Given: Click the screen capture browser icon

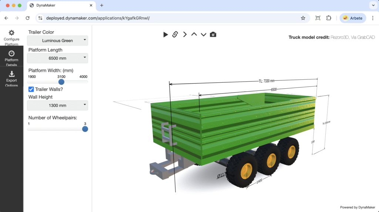Looking at the screenshot, I should point(318,18).
